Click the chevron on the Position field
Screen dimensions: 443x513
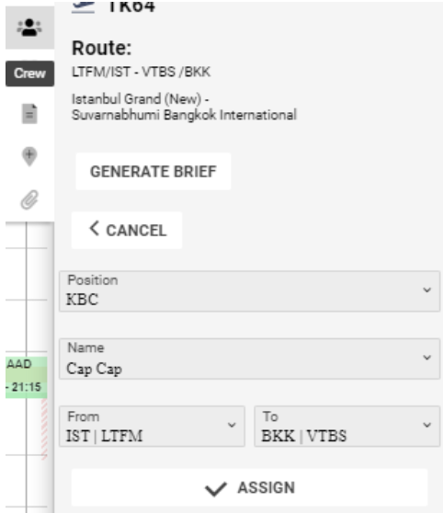click(x=427, y=290)
